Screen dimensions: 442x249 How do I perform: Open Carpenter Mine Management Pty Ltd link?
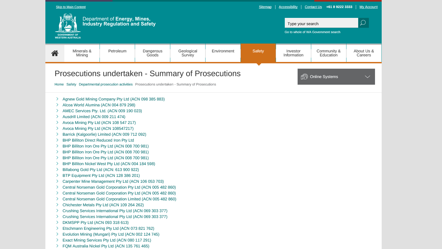pyautogui.click(x=113, y=181)
